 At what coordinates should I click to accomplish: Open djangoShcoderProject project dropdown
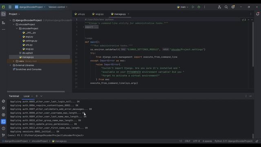pos(30,7)
